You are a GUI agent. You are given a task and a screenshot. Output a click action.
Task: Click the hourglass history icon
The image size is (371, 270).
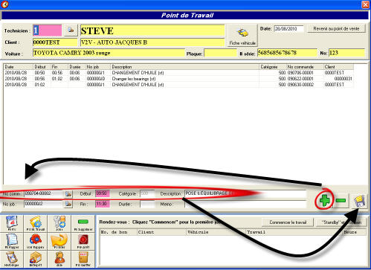(12, 259)
